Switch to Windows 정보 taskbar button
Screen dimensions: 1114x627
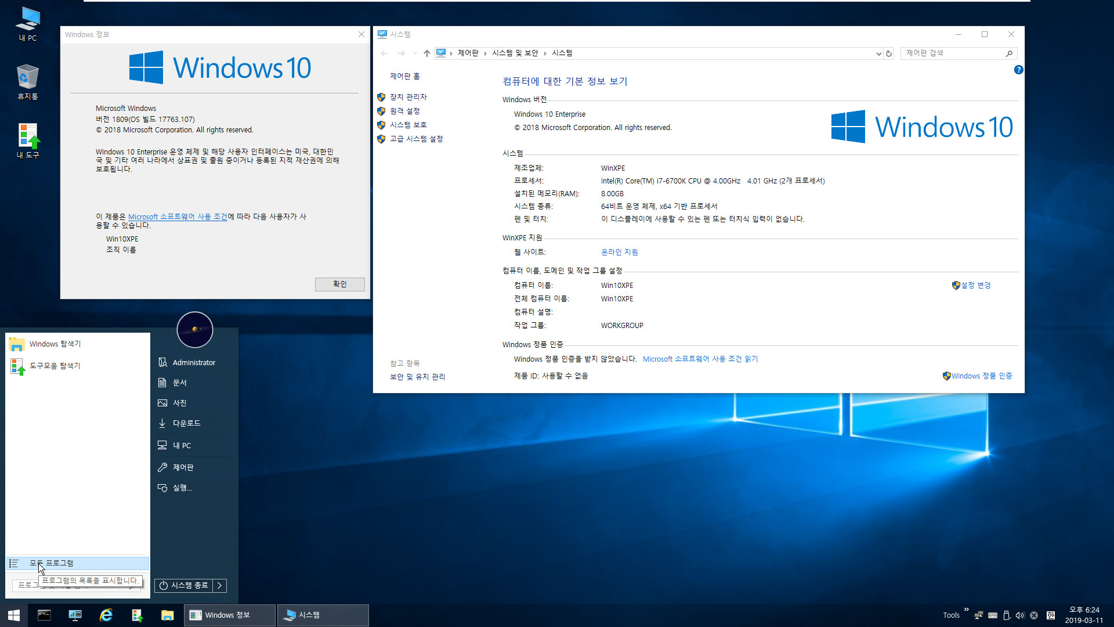(230, 615)
